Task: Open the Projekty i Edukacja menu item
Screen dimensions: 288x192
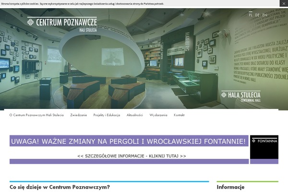Action: tap(107, 115)
